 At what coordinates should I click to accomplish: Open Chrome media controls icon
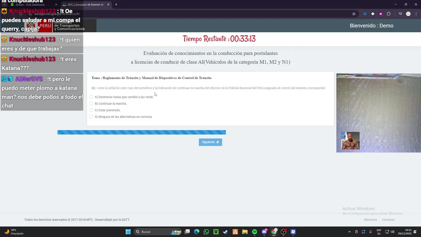pyautogui.click(x=400, y=14)
